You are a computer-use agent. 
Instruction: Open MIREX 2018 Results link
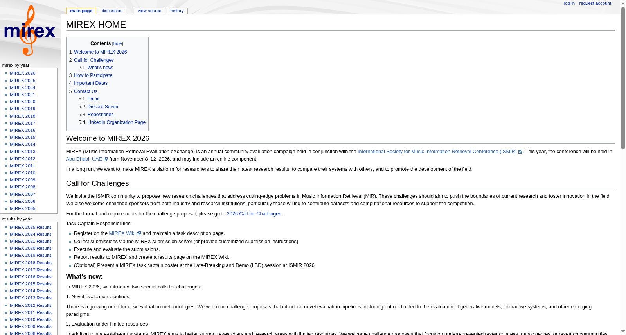tap(31, 263)
